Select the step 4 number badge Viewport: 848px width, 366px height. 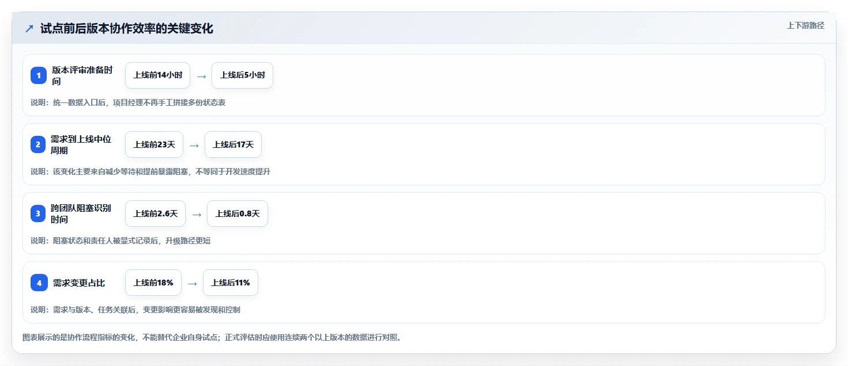point(39,283)
